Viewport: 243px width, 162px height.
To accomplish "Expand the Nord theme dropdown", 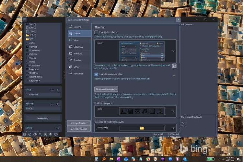I will click(x=173, y=51).
